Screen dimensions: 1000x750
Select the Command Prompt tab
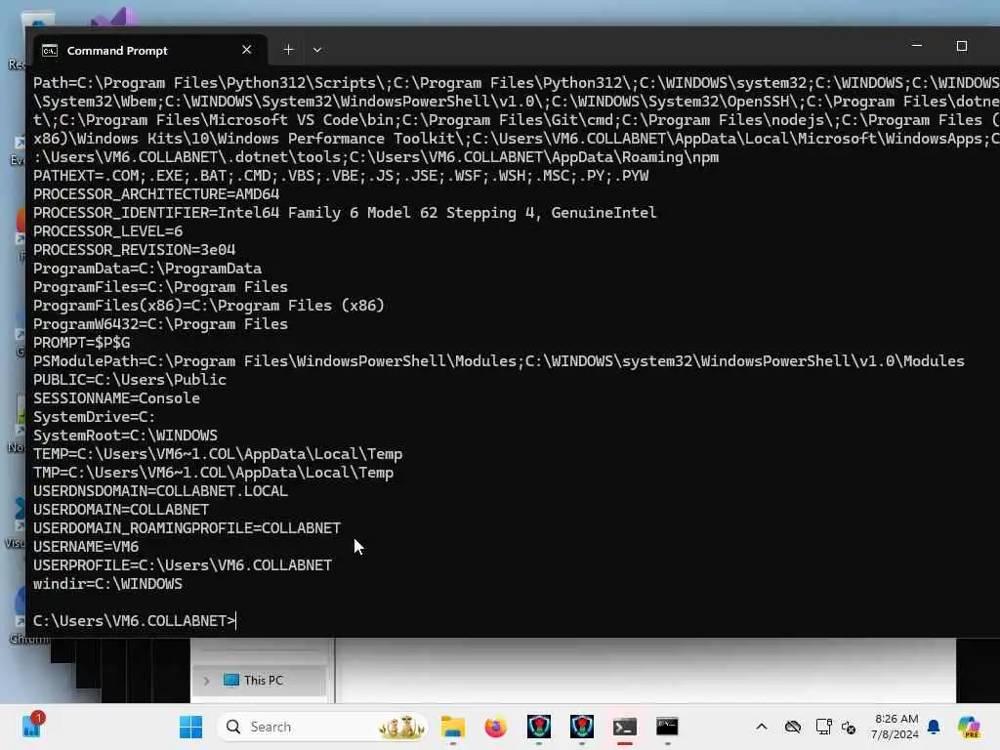click(x=148, y=50)
